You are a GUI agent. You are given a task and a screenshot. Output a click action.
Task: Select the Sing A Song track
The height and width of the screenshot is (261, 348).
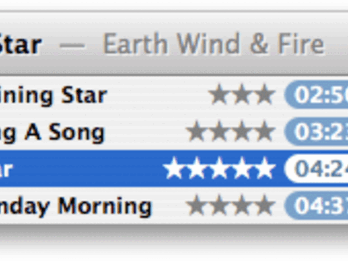[x=174, y=131]
